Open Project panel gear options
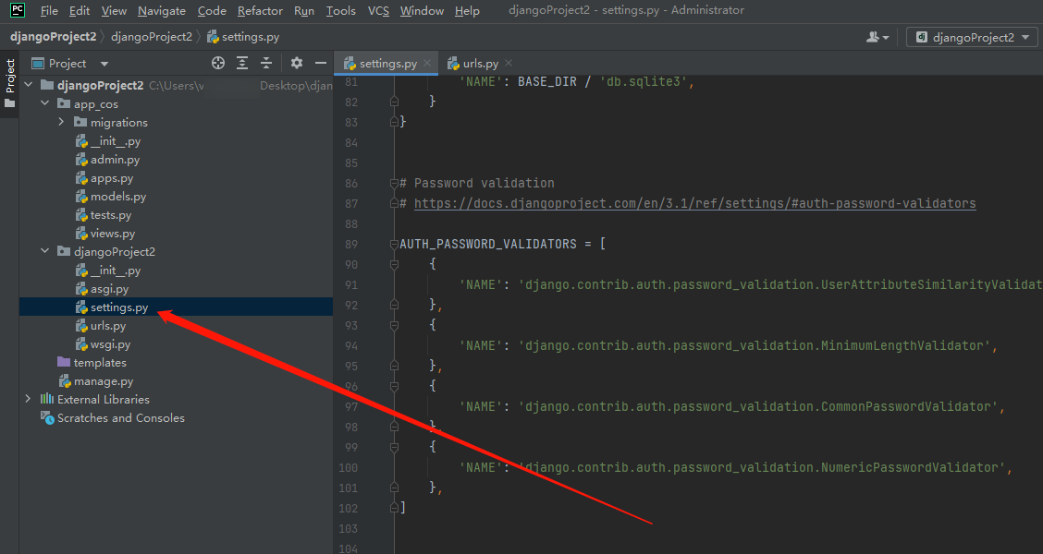 coord(297,63)
